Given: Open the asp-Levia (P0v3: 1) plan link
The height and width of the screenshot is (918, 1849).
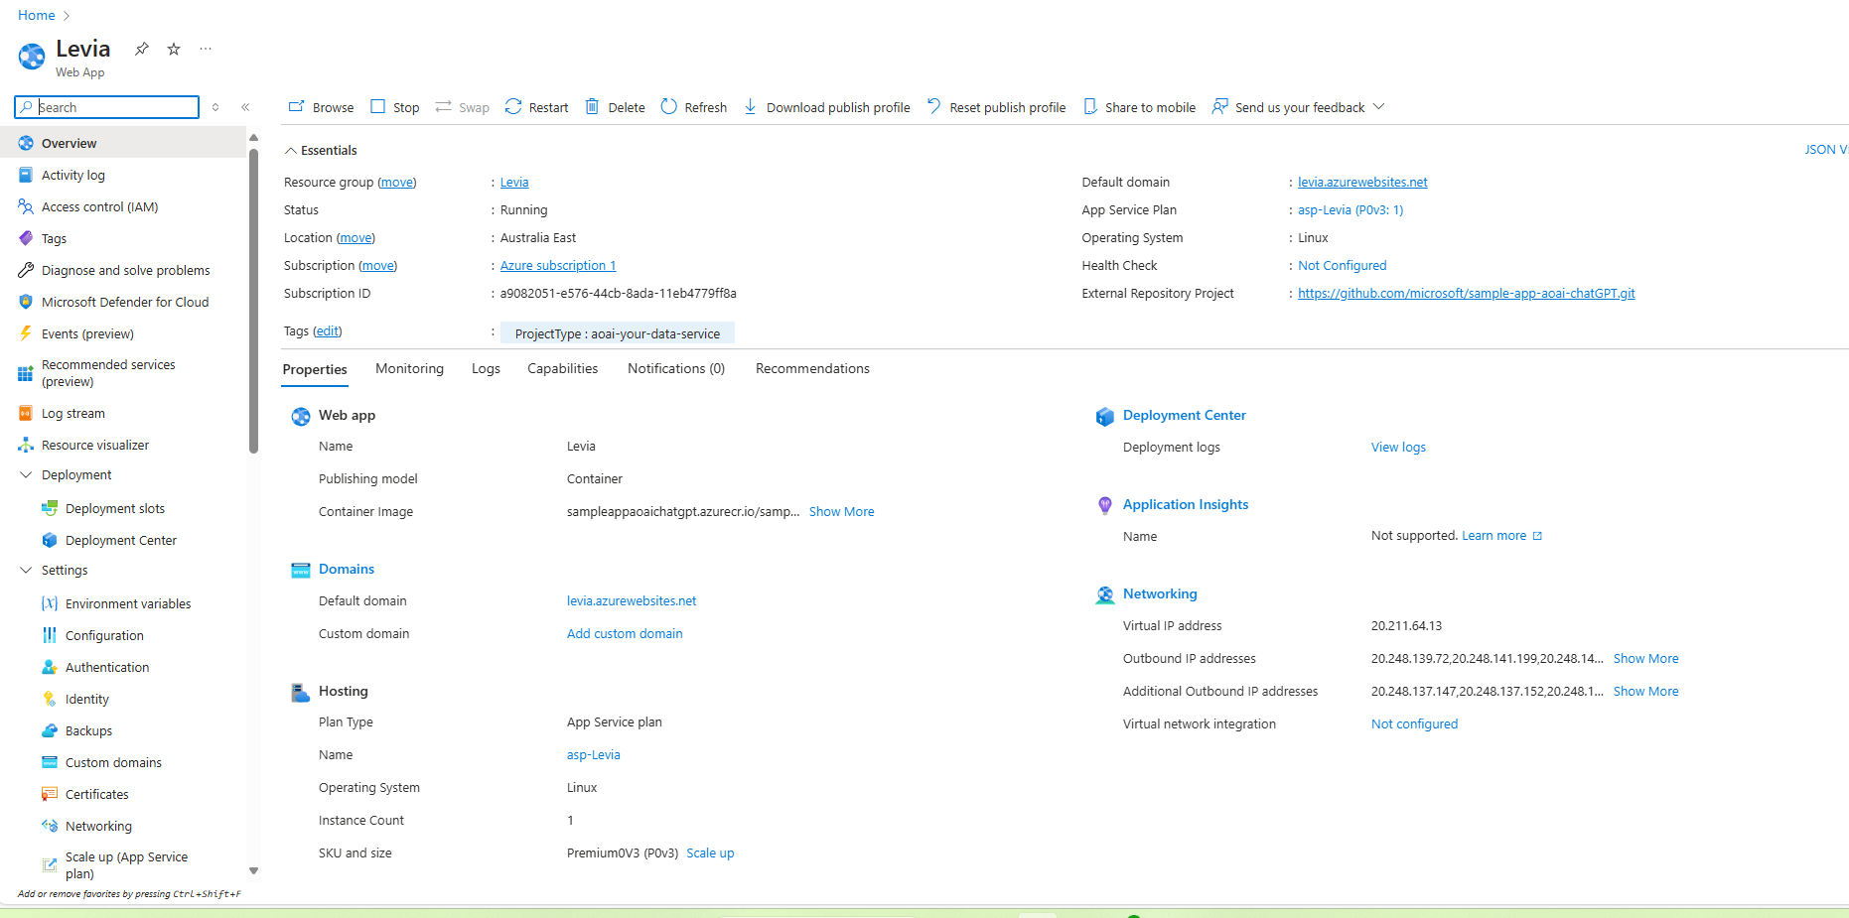Looking at the screenshot, I should pos(1351,210).
